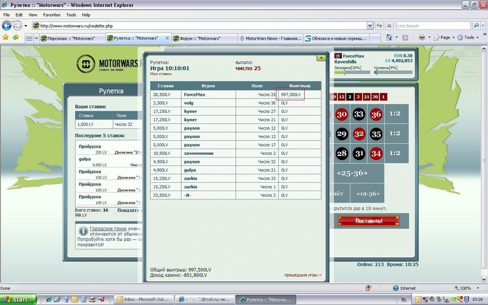
Task: Click the address bar with motorwars.ru URL
Action: point(199,26)
